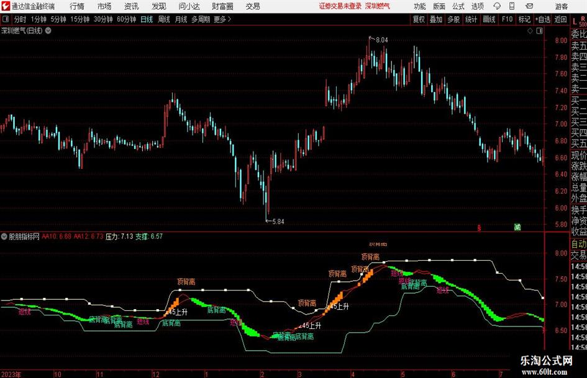This screenshot has height=378, width=587.
Task: Open the 市场 menu
Action: [x=104, y=6]
